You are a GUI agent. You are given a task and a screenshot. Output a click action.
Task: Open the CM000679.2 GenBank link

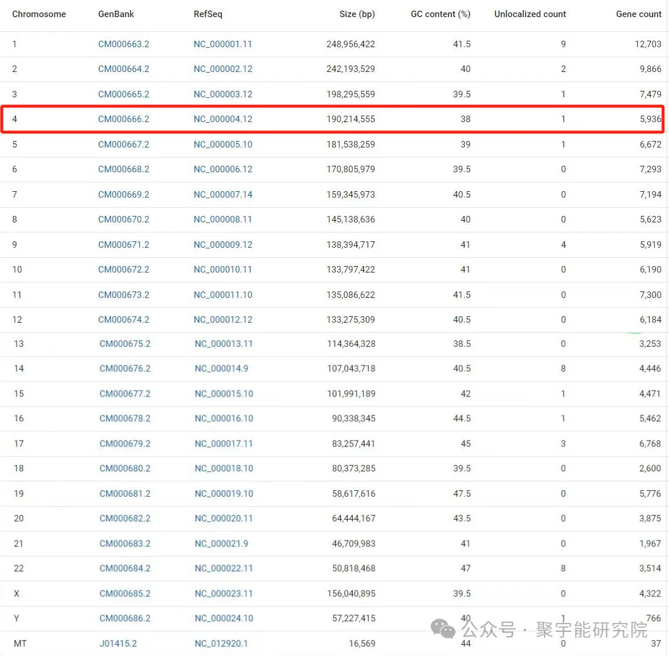point(124,444)
